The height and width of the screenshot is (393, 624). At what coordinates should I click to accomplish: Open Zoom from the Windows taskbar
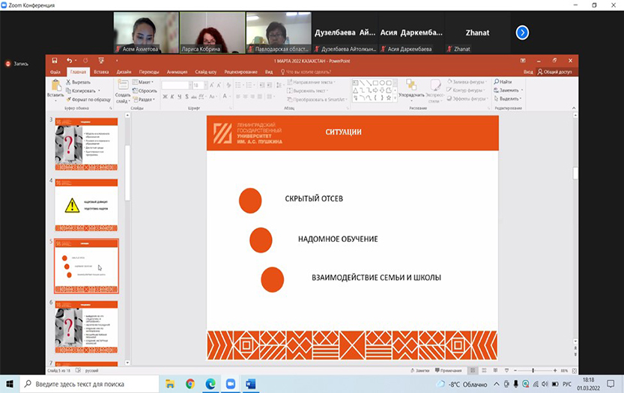[230, 384]
